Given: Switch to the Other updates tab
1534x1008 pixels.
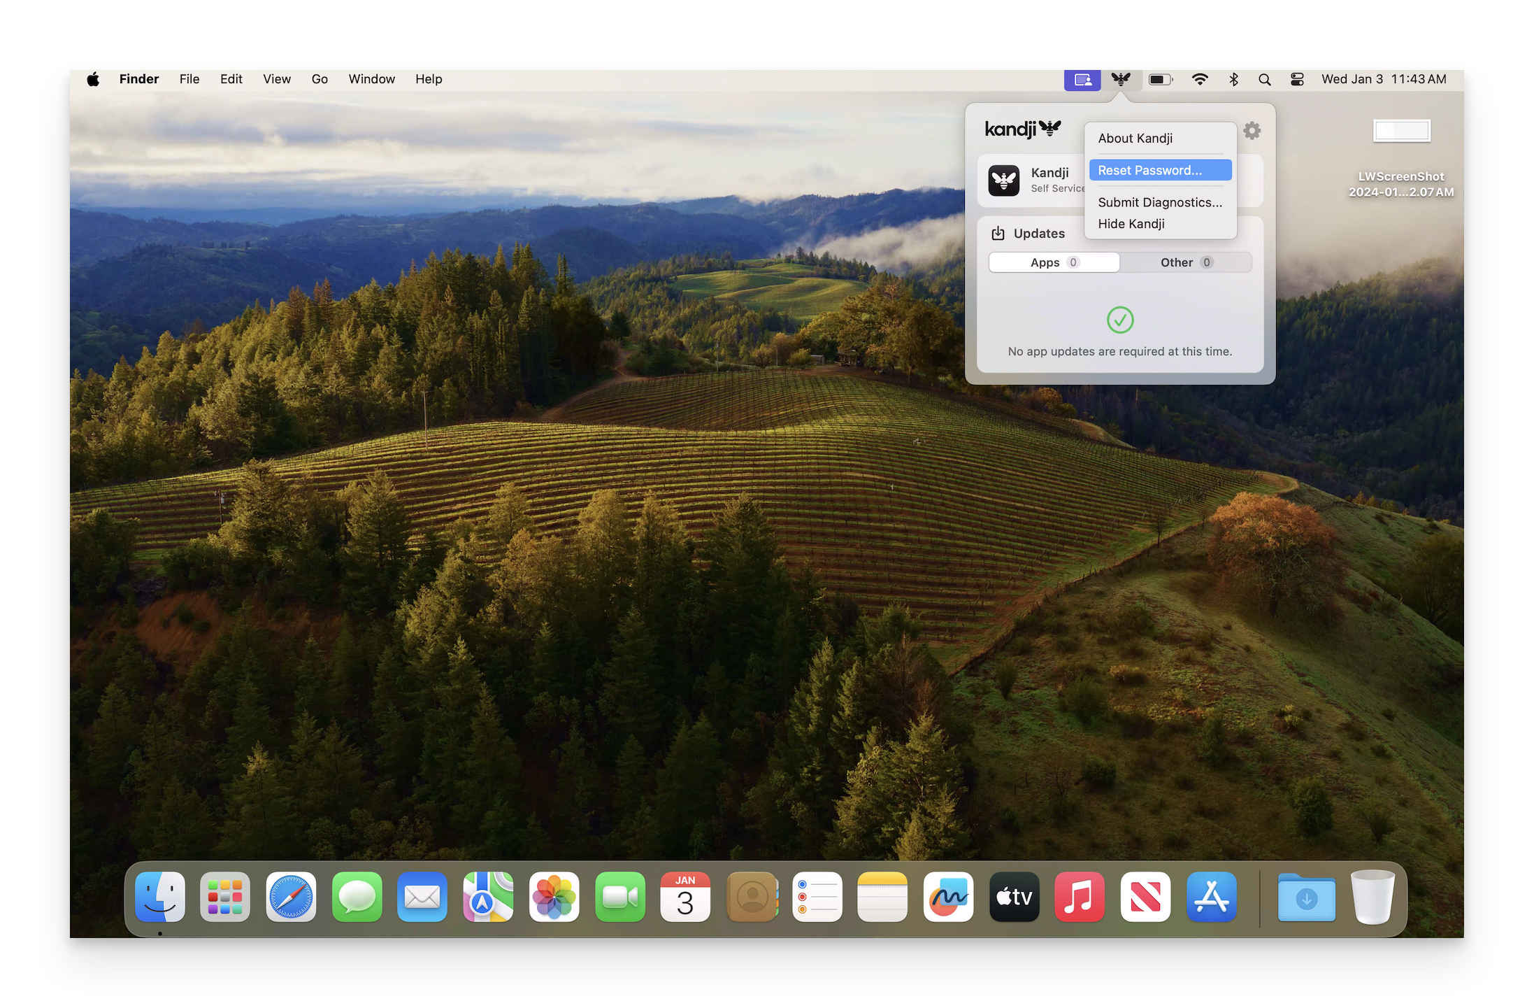Looking at the screenshot, I should coord(1186,262).
